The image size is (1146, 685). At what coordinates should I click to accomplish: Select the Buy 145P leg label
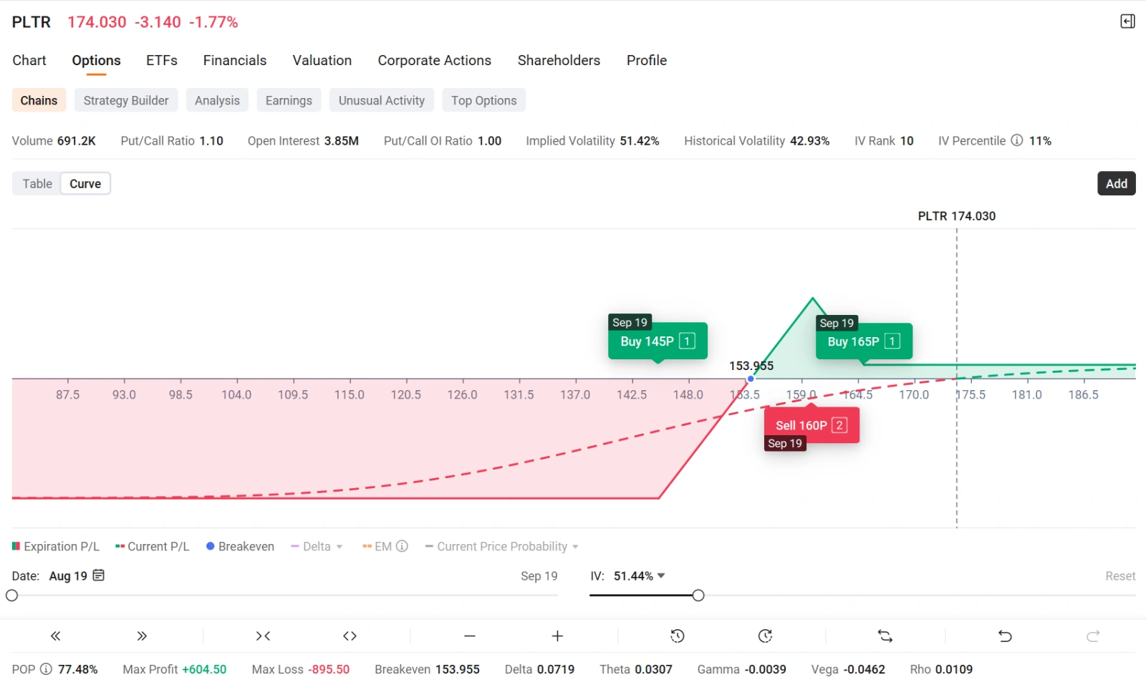pyautogui.click(x=647, y=341)
